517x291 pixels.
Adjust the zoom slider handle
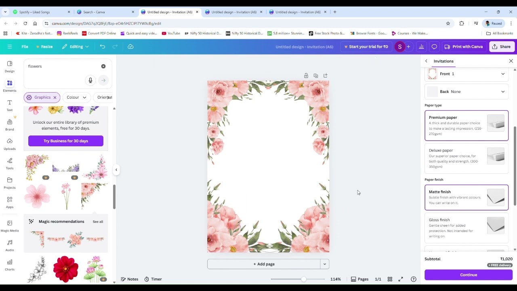tap(304, 279)
